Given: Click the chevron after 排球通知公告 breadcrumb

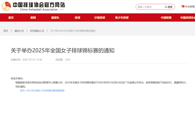Looking at the screenshot, I should [47, 31].
